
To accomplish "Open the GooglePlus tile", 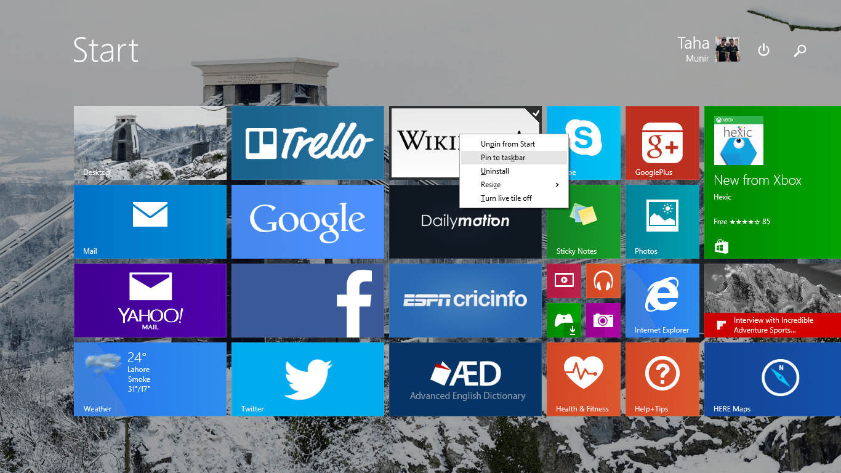I will click(x=662, y=142).
